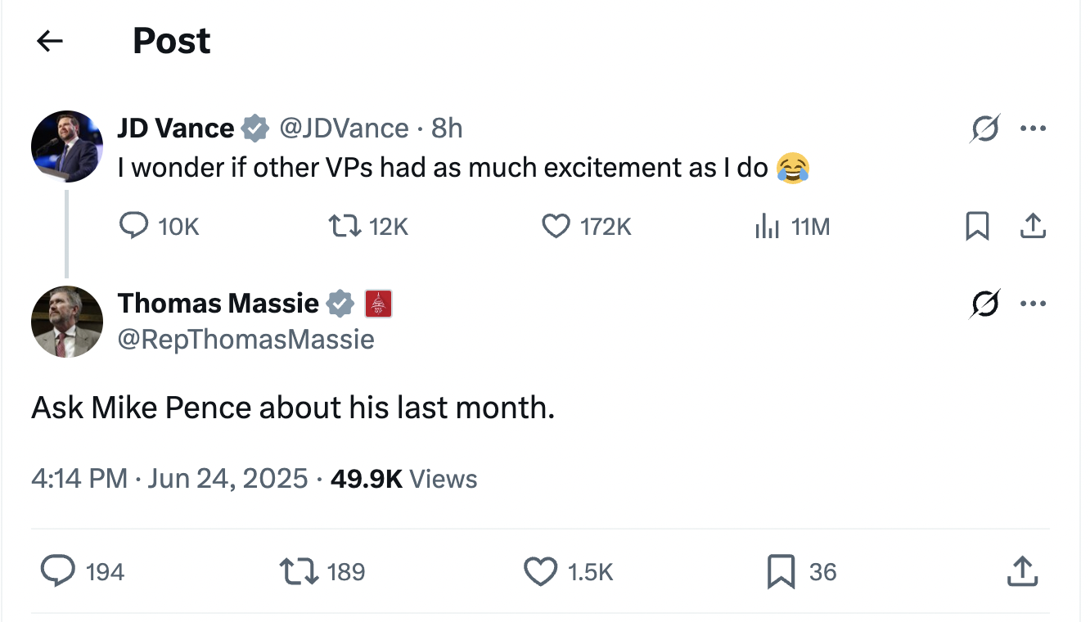Repost JD Vance's tweet

[x=344, y=226]
